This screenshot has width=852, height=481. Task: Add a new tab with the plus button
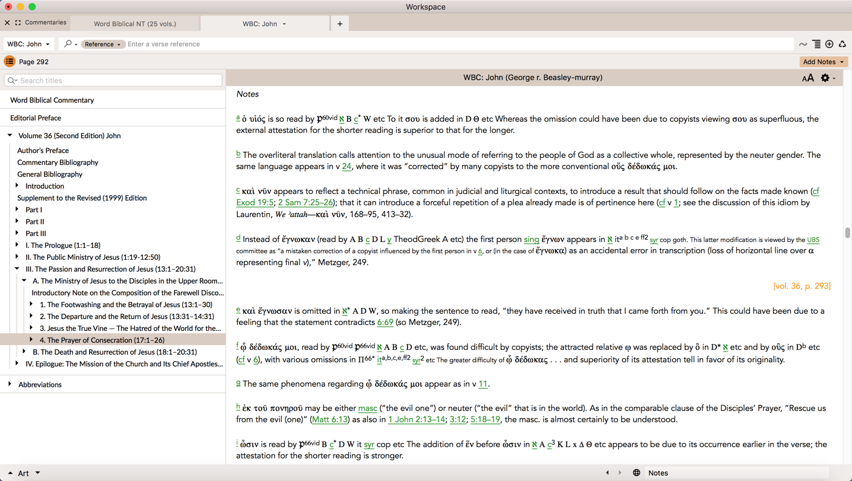tap(340, 24)
